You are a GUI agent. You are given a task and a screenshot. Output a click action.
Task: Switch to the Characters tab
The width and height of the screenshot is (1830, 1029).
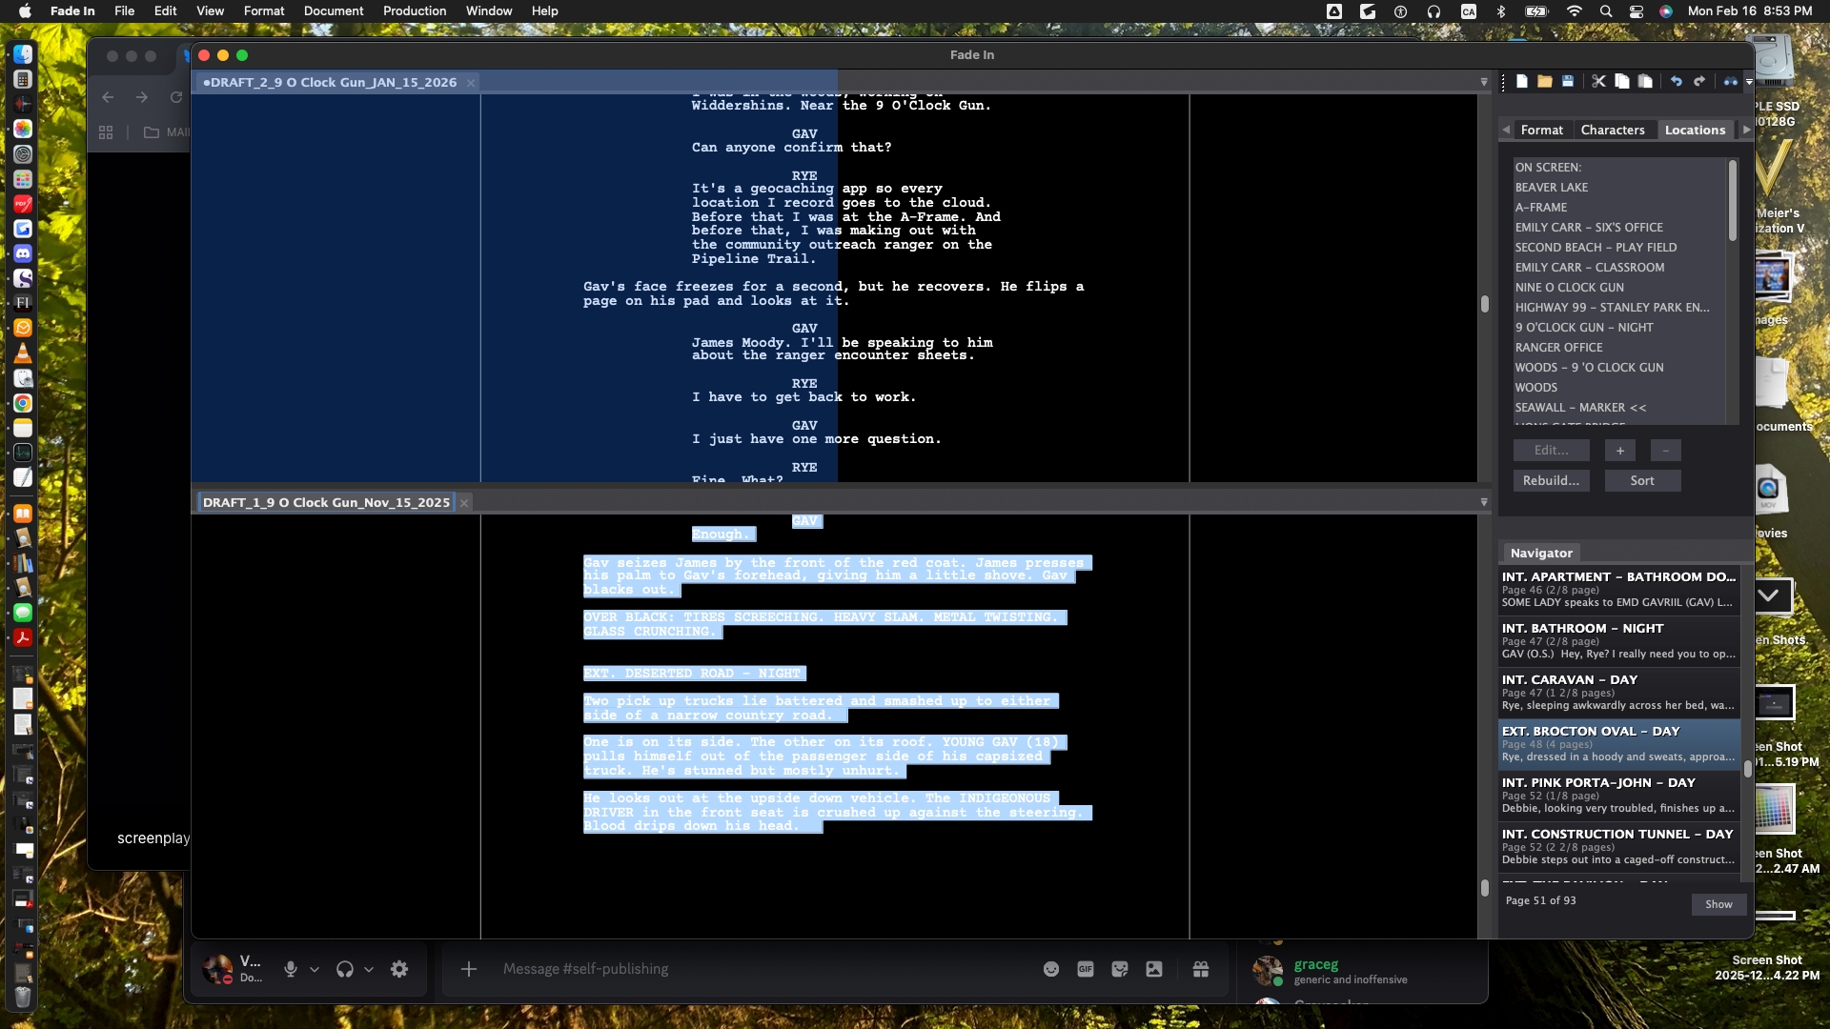coord(1612,130)
